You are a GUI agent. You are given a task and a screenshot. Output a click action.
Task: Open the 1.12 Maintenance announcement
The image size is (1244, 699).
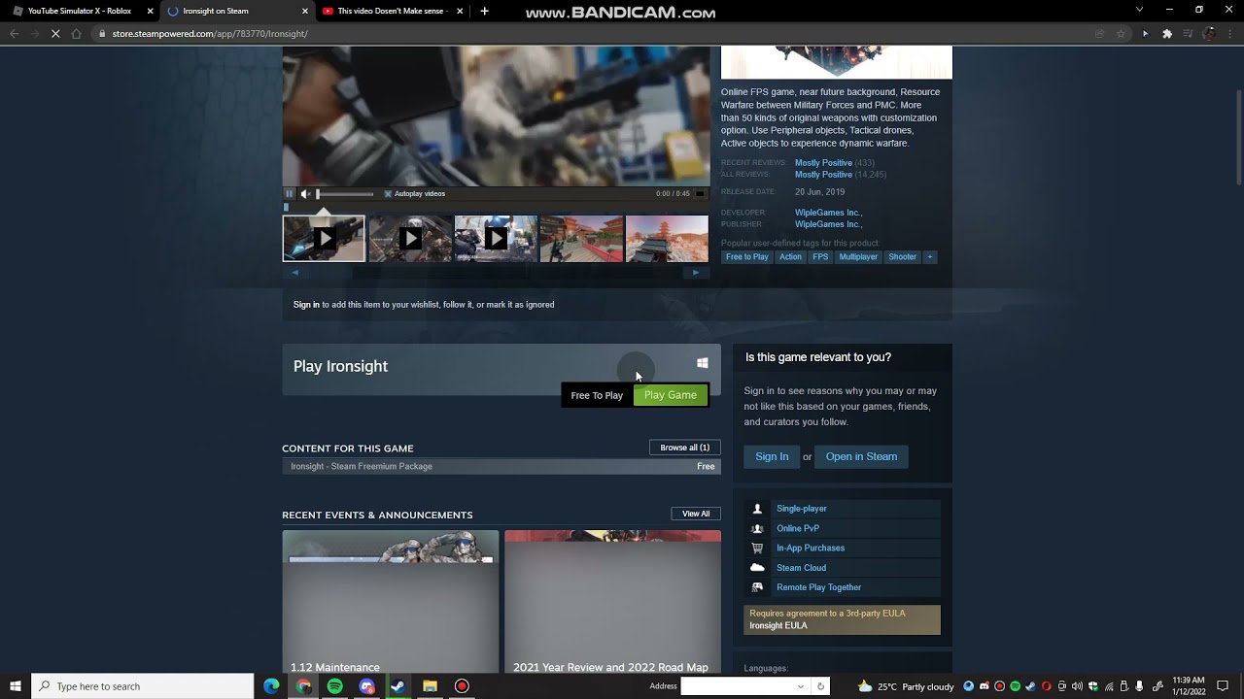click(x=391, y=602)
